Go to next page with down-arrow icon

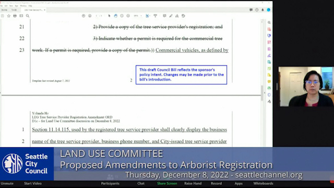click(90, 16)
